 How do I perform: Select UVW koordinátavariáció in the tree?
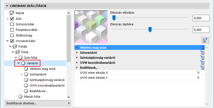click(x=47, y=85)
